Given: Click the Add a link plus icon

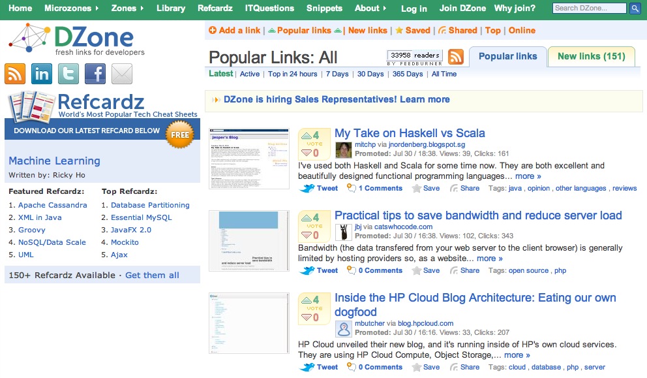Looking at the screenshot, I should point(213,30).
